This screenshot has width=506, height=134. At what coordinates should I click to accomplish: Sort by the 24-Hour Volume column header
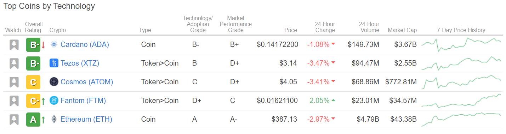369,27
